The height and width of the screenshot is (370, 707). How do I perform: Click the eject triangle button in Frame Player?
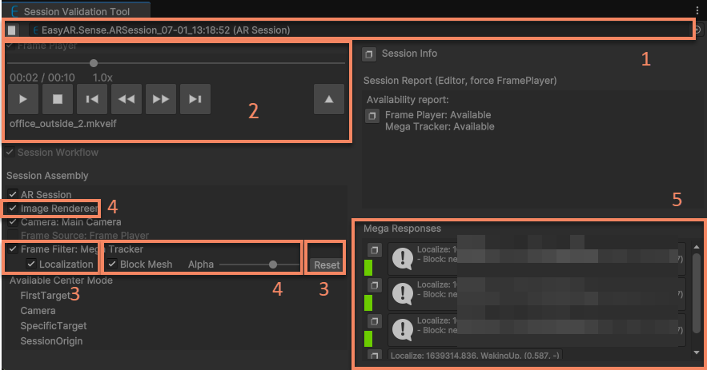coord(329,99)
